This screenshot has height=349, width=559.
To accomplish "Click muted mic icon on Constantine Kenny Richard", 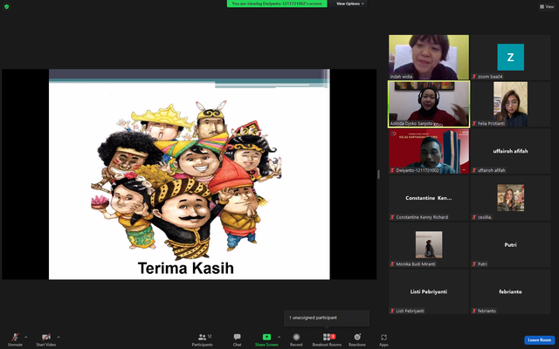I will coord(392,217).
